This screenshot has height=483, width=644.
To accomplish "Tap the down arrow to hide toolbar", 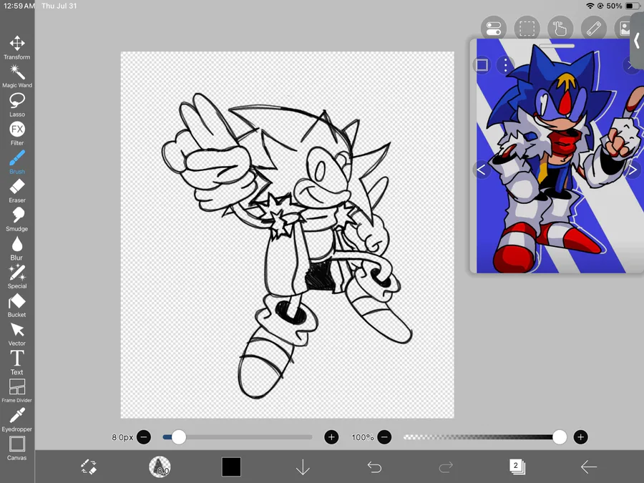I will click(x=303, y=467).
